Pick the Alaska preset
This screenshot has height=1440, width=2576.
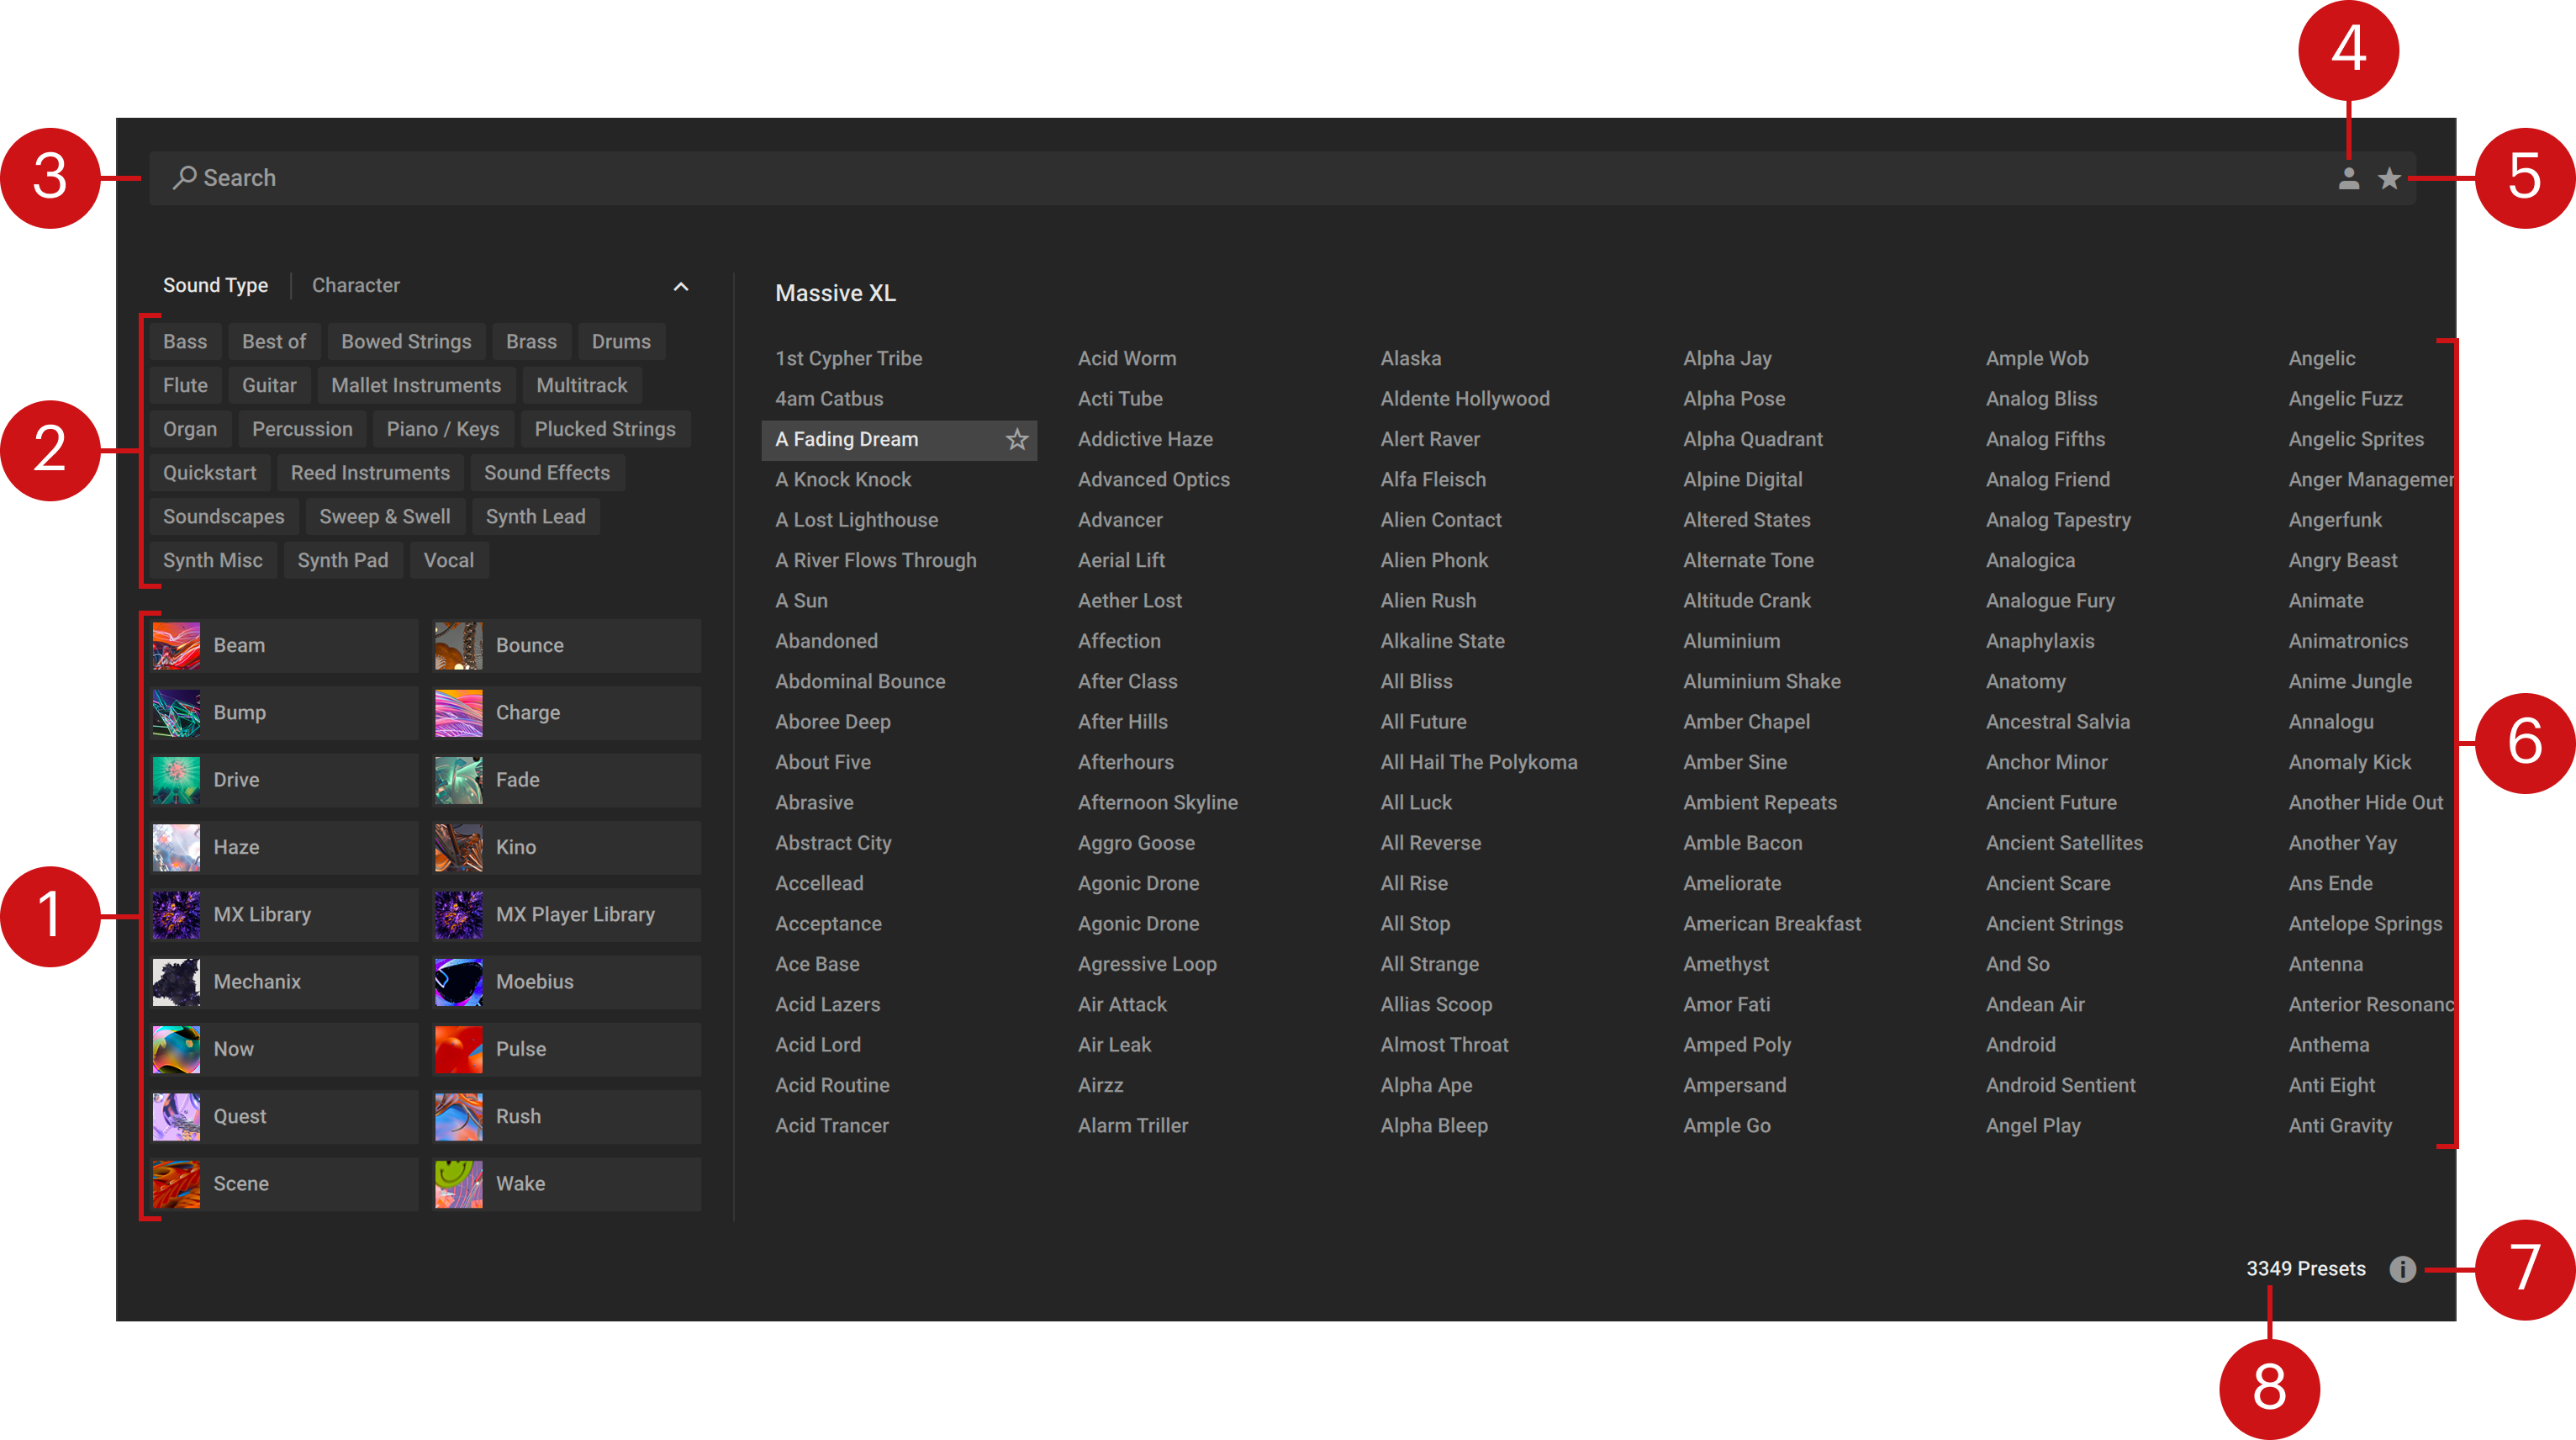(x=1411, y=358)
